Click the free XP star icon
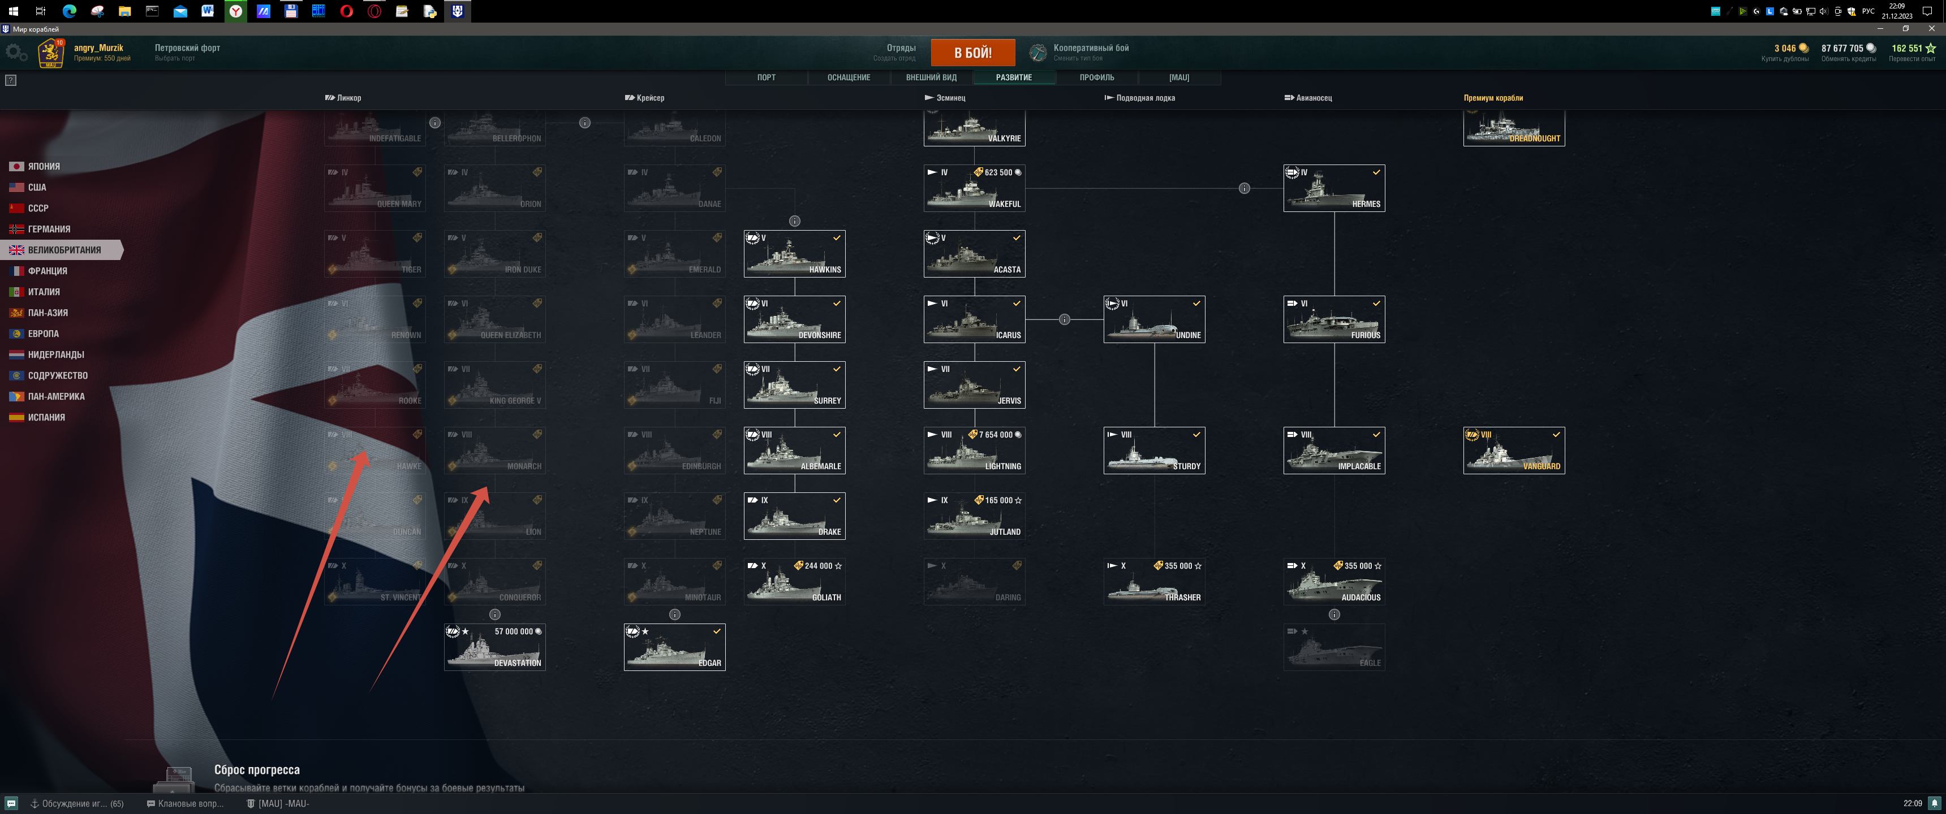 1930,48
